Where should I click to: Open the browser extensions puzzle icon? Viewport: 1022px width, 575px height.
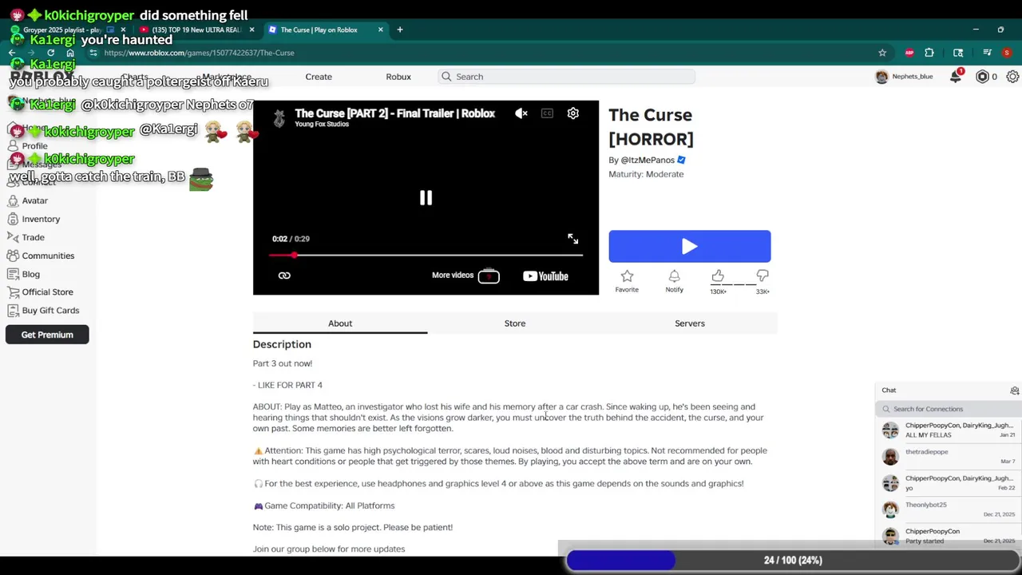929,53
